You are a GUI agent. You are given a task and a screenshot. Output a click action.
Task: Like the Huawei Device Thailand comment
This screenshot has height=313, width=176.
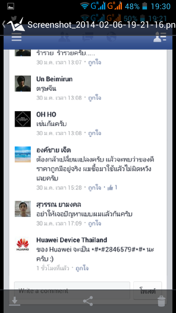click(x=82, y=268)
